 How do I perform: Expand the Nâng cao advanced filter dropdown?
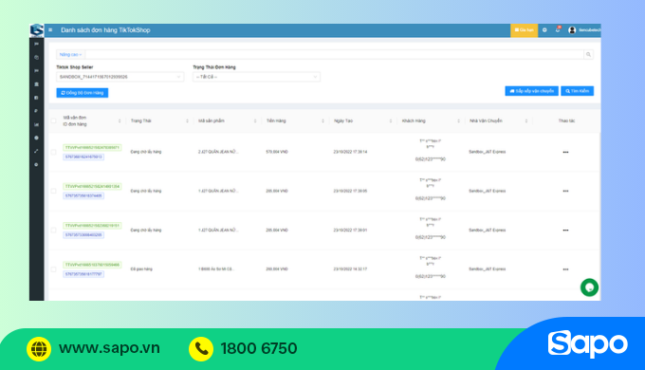pyautogui.click(x=70, y=54)
